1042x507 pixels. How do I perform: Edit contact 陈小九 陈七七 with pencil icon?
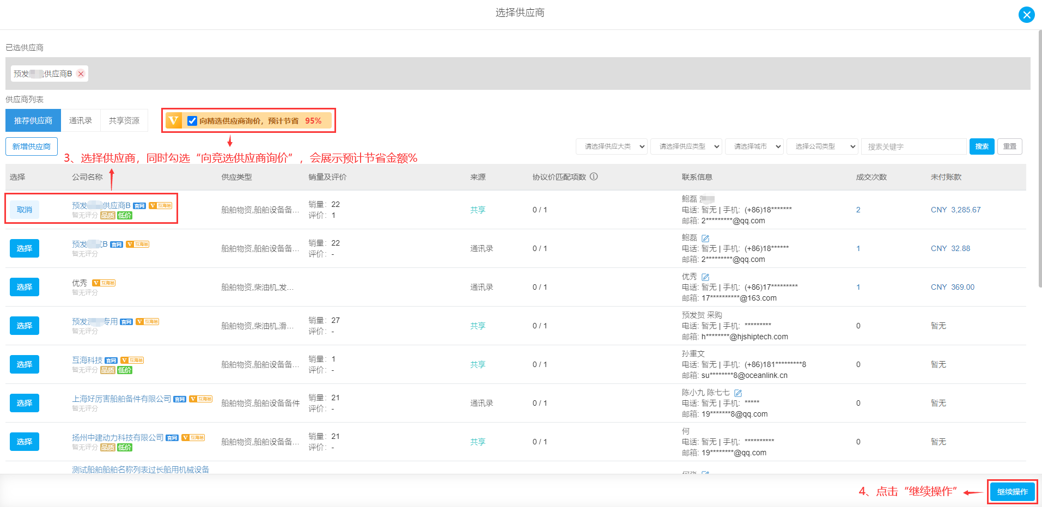click(x=738, y=393)
